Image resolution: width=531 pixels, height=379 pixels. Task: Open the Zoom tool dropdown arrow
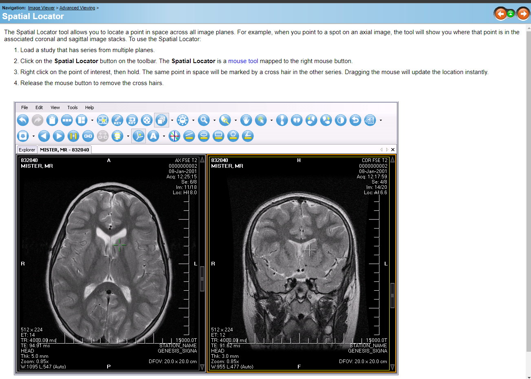(x=214, y=120)
